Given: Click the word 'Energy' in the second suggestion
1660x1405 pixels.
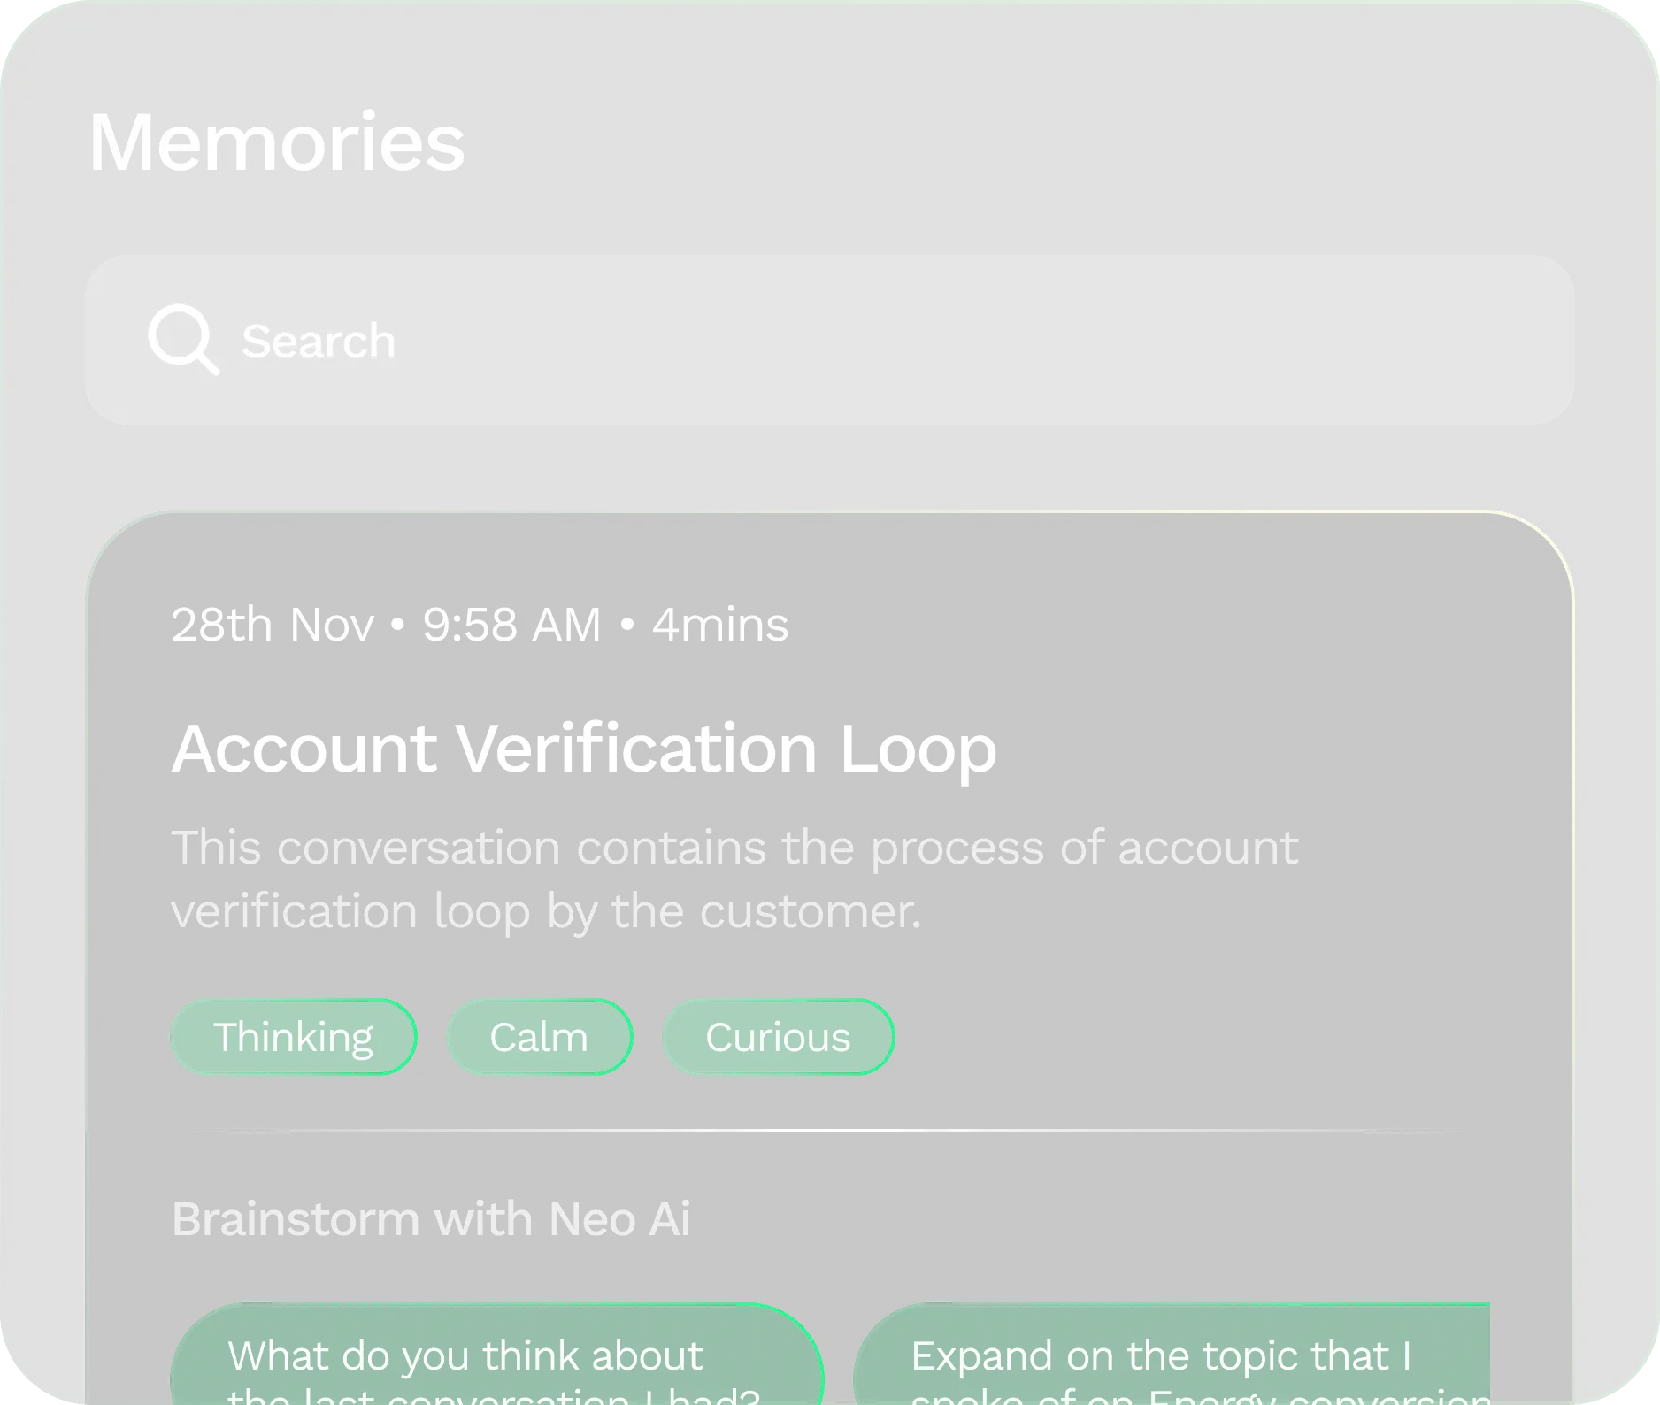Looking at the screenshot, I should pyautogui.click(x=1212, y=1396).
